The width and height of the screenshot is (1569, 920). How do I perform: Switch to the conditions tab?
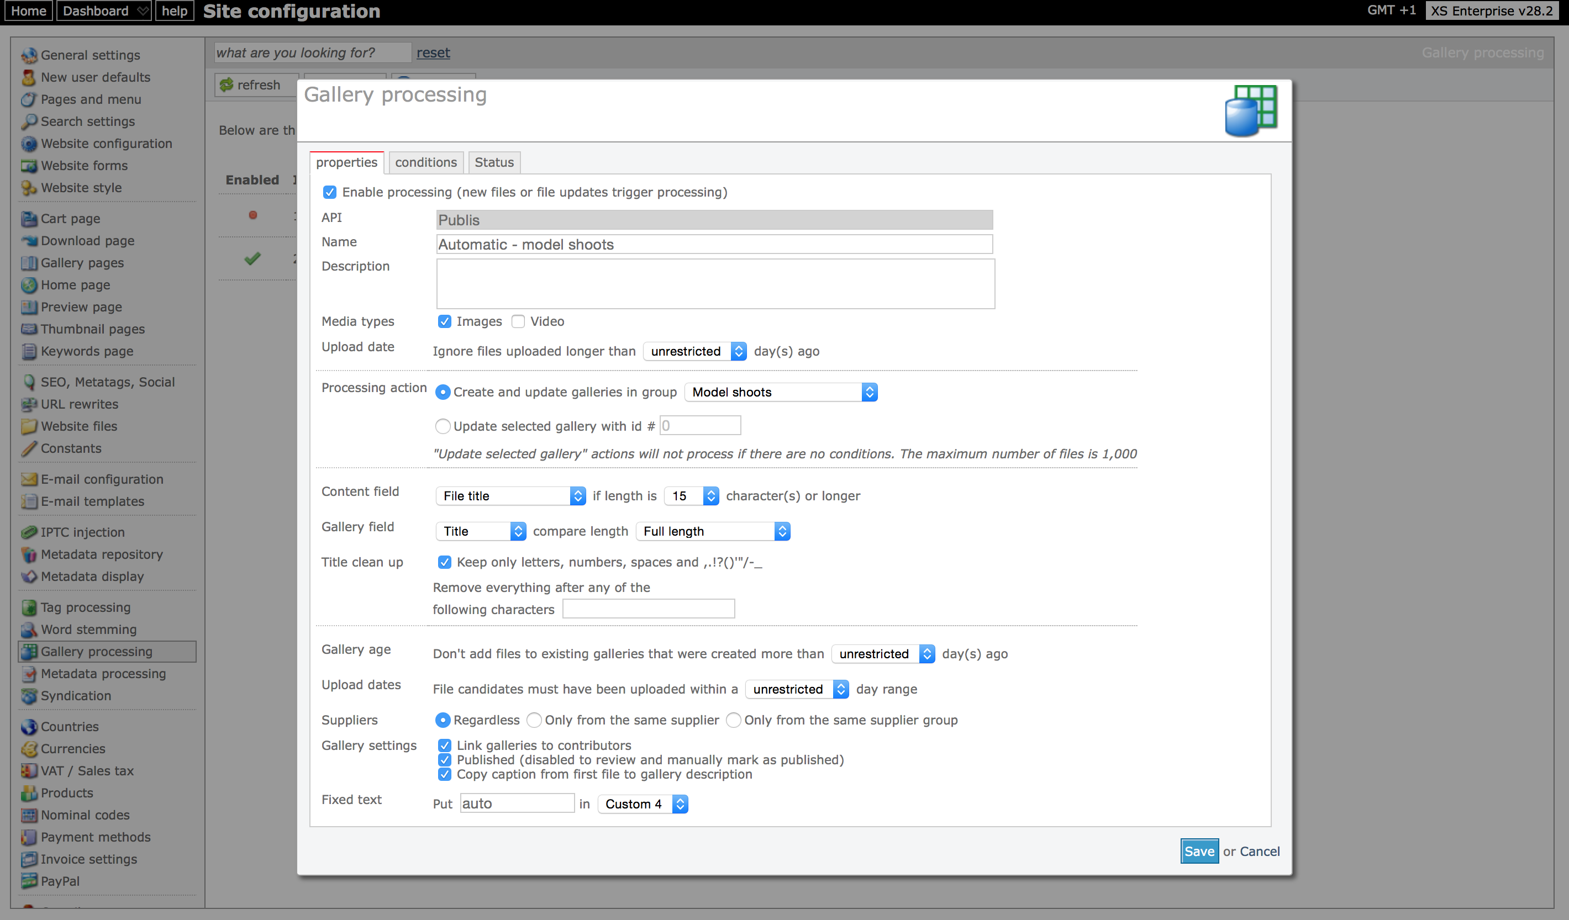tap(426, 162)
